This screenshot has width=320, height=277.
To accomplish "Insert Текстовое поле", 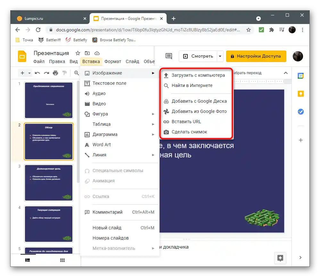I will coord(119,83).
